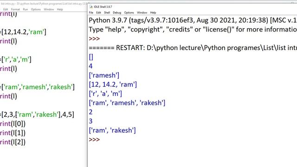Click the ['r','a','m'] code line in editor
Image resolution: width=297 pixels, height=167 pixels.
click(15, 59)
